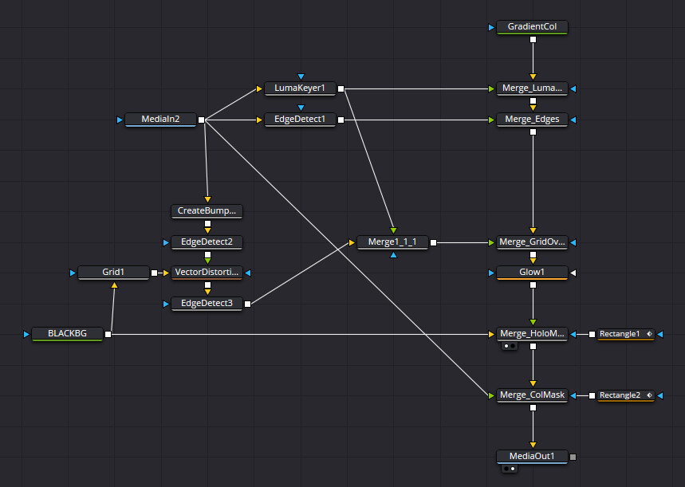
Task: Click the output square of MediaIn2
Action: [x=202, y=120]
